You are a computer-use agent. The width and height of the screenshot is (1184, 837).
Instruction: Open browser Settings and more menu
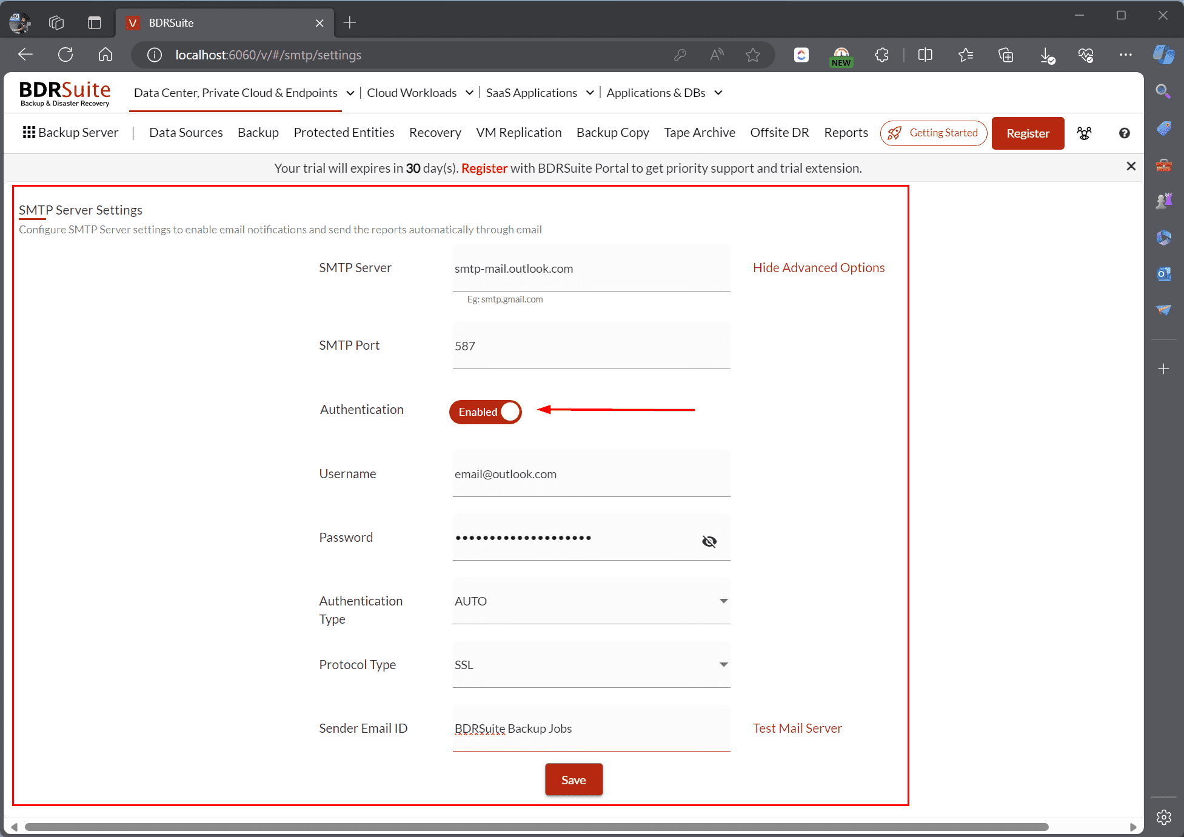1126,55
